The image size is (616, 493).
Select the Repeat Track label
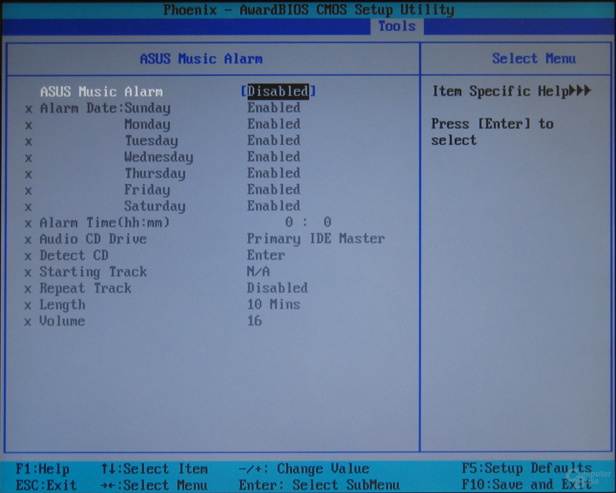[85, 288]
